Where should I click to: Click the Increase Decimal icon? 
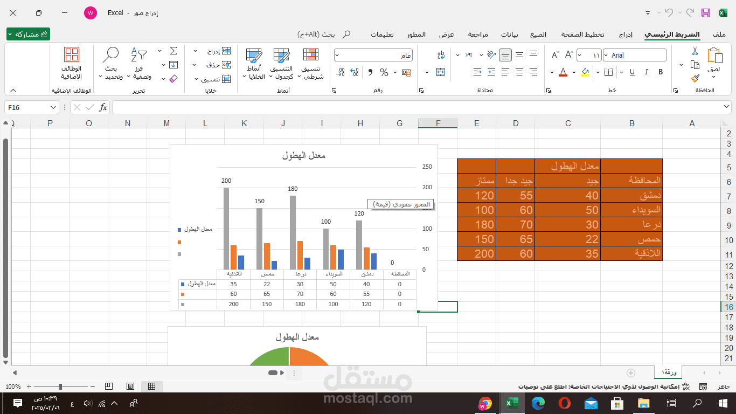click(355, 72)
